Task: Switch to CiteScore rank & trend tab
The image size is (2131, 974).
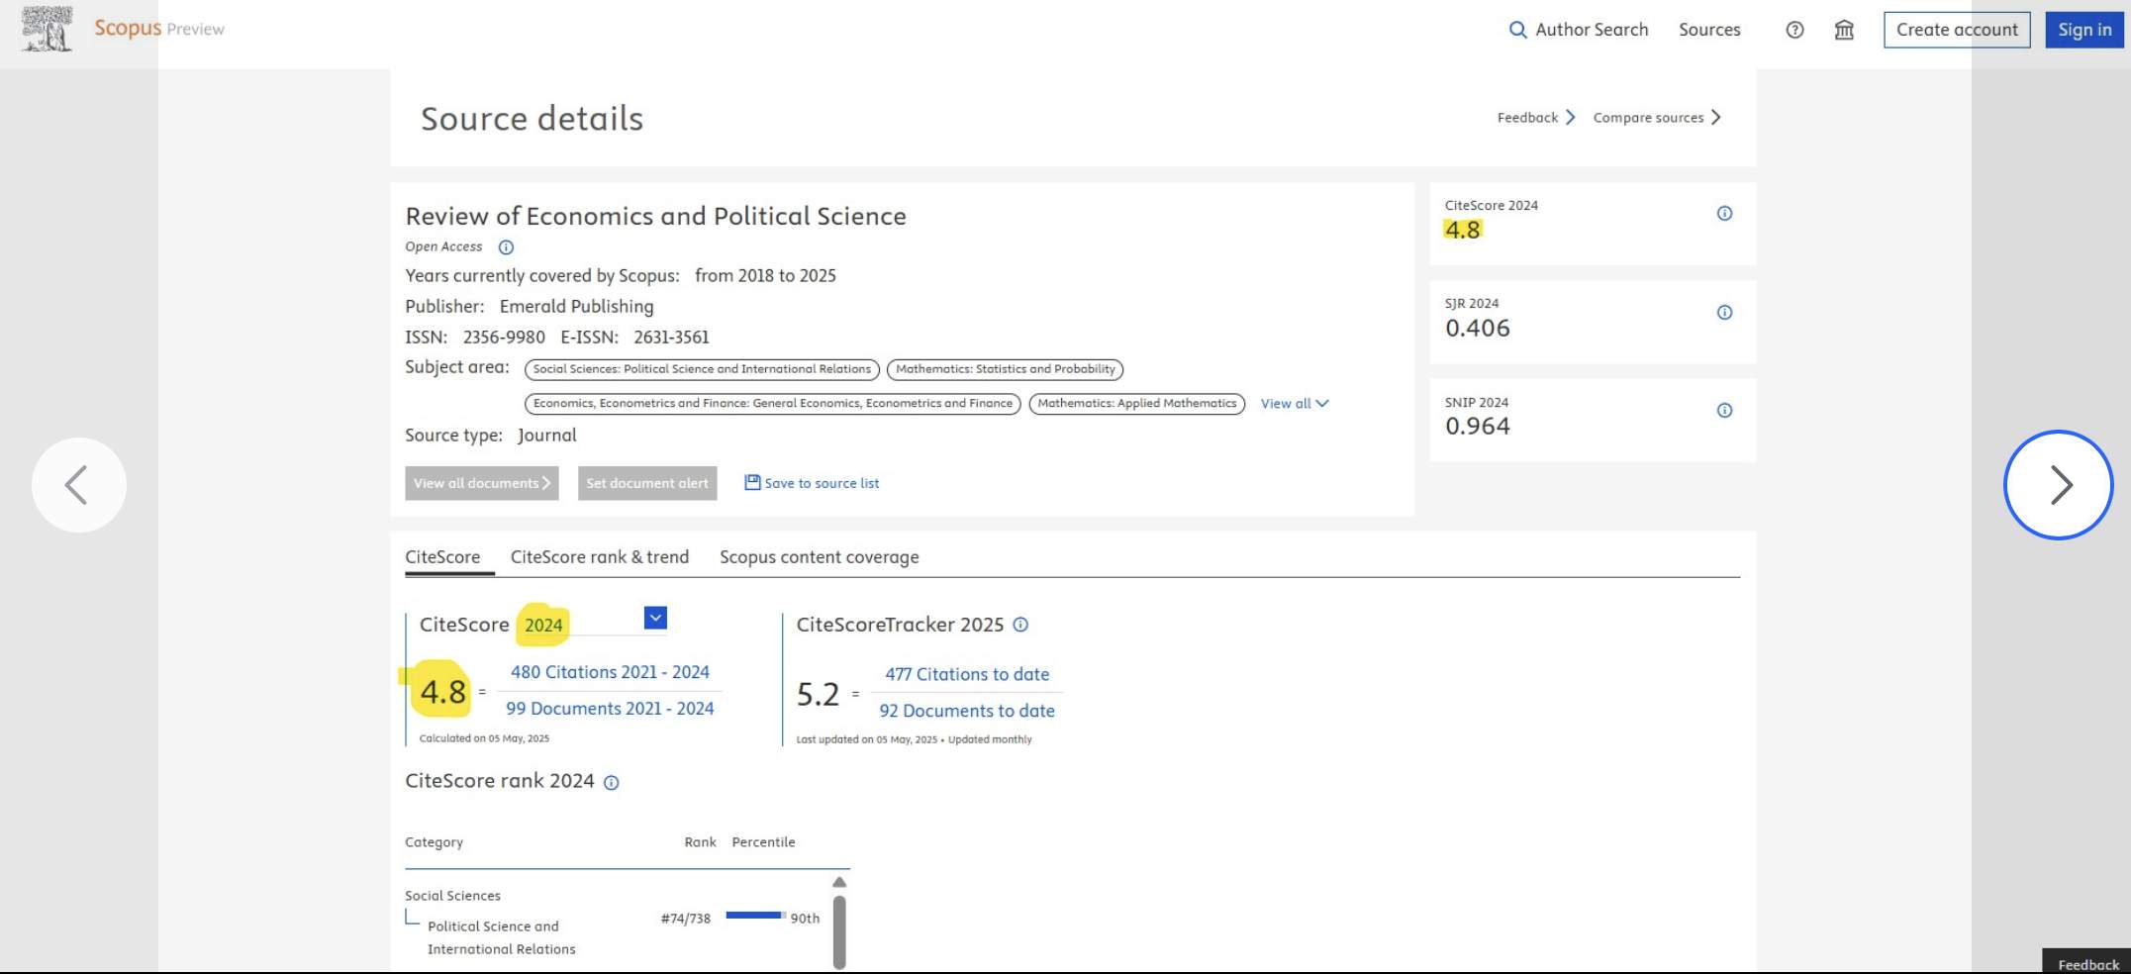Action: coord(600,557)
